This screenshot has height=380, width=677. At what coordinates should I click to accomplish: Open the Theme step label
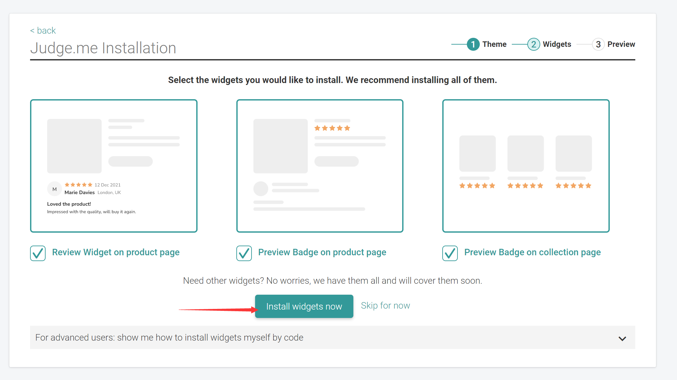[x=494, y=44]
